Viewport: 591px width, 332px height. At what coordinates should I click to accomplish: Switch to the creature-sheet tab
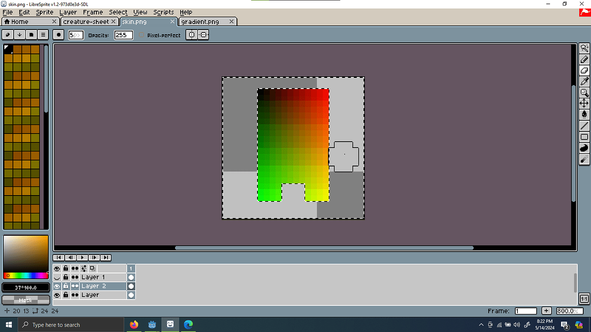tap(89, 21)
